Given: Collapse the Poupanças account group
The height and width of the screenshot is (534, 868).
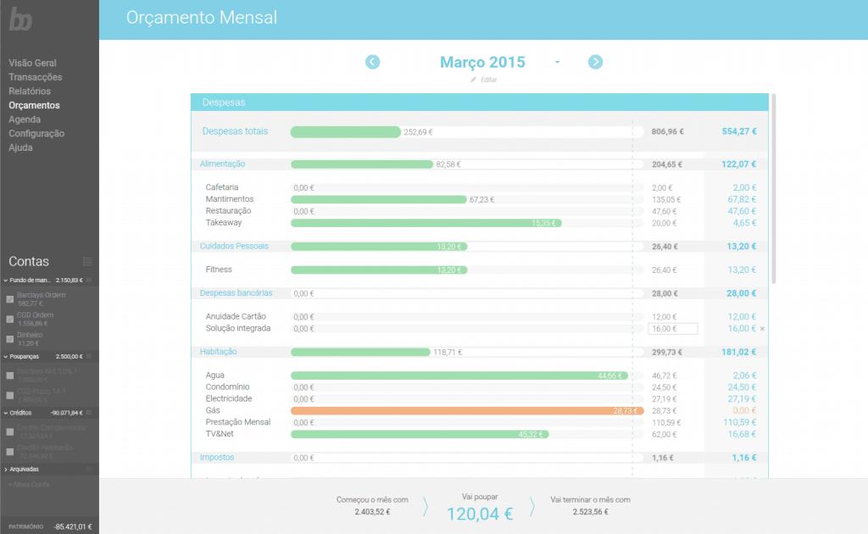Looking at the screenshot, I should point(6,357).
